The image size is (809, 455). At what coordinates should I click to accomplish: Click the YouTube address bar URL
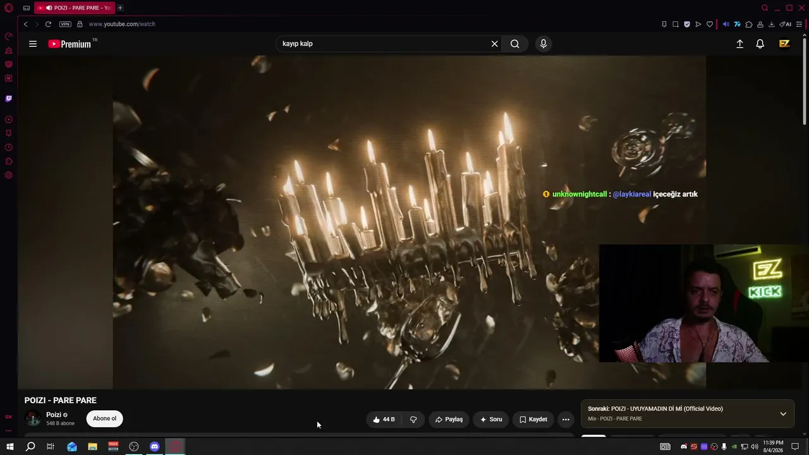(122, 24)
